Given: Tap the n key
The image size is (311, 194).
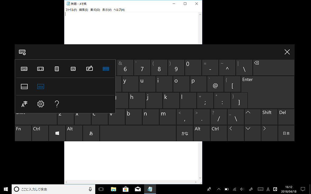Looking at the screenshot, I should point(151,117).
